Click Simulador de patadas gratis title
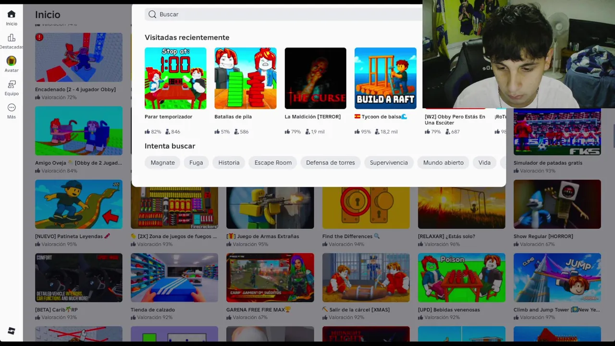 click(548, 163)
